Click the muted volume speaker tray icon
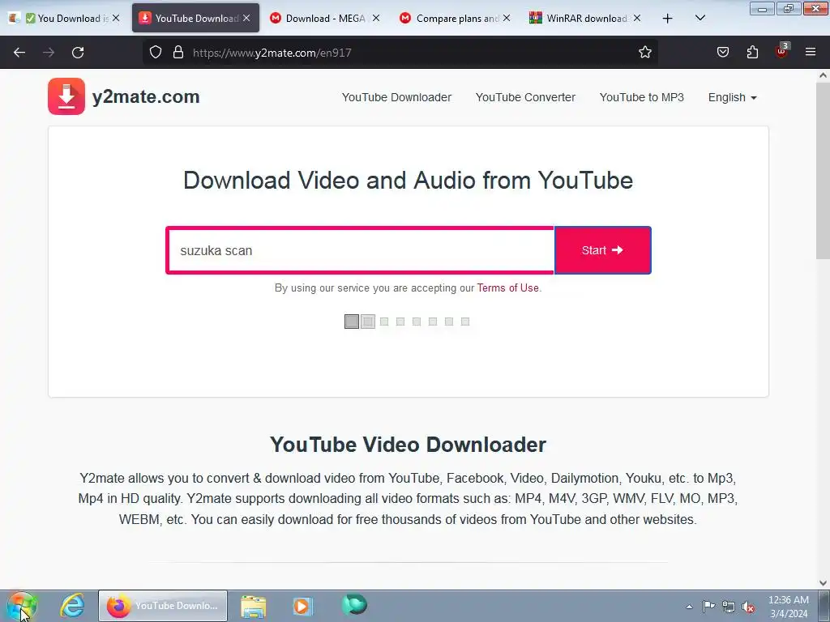The image size is (830, 622). pyautogui.click(x=747, y=607)
